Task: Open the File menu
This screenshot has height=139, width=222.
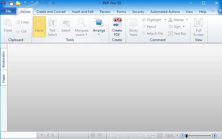Action: click(8, 11)
